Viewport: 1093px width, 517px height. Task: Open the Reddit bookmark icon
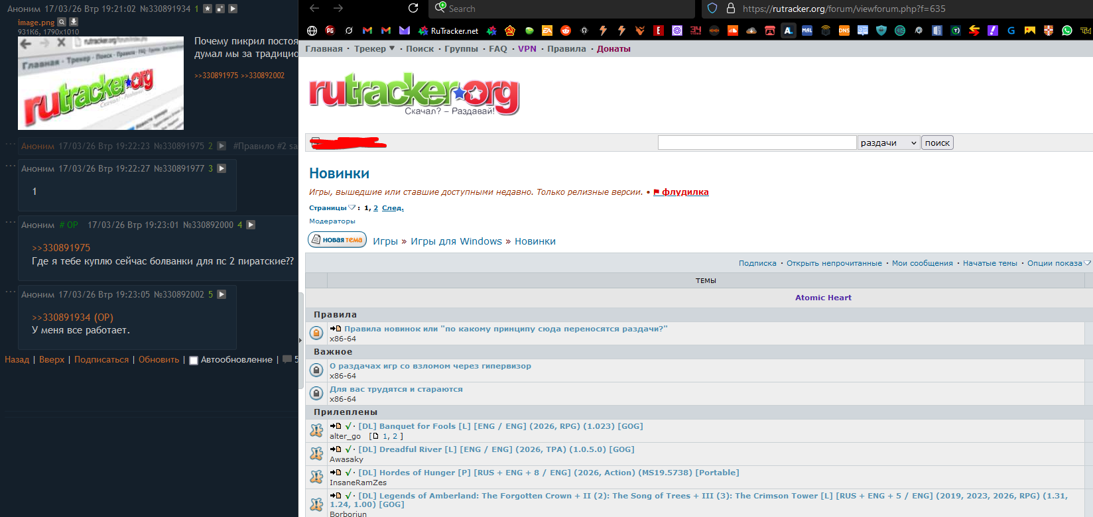coord(566,30)
